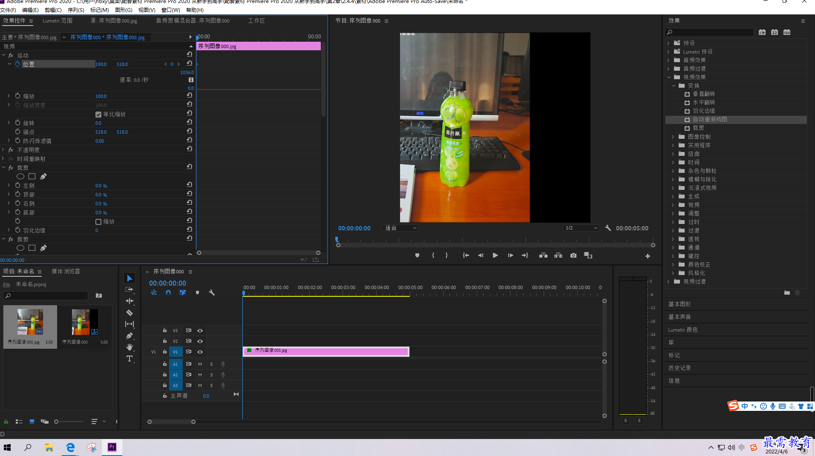Switch to Lumetri 范围 tab
The image size is (815, 456).
click(58, 21)
